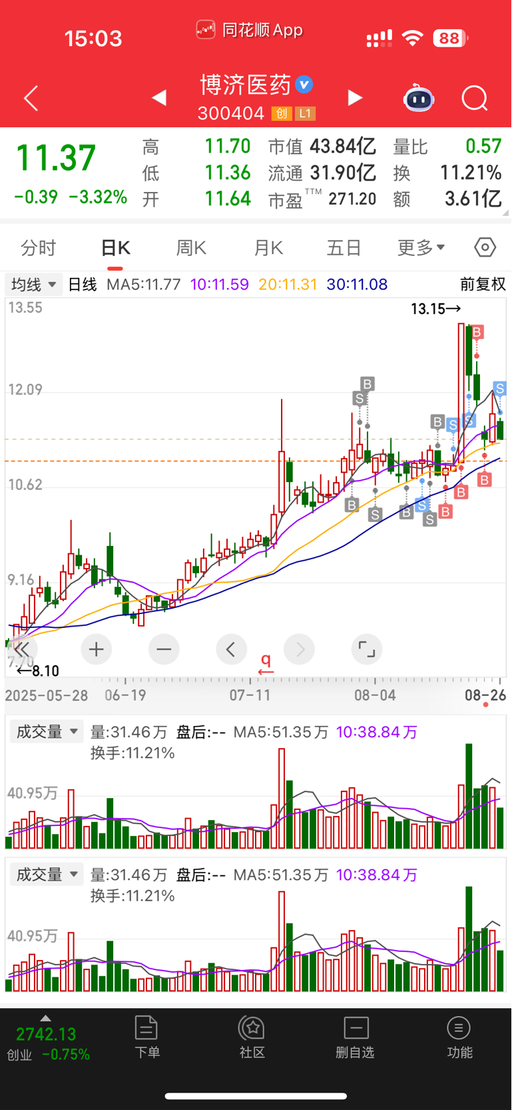
Task: Tap MA5:11.77 value
Action: point(144,285)
